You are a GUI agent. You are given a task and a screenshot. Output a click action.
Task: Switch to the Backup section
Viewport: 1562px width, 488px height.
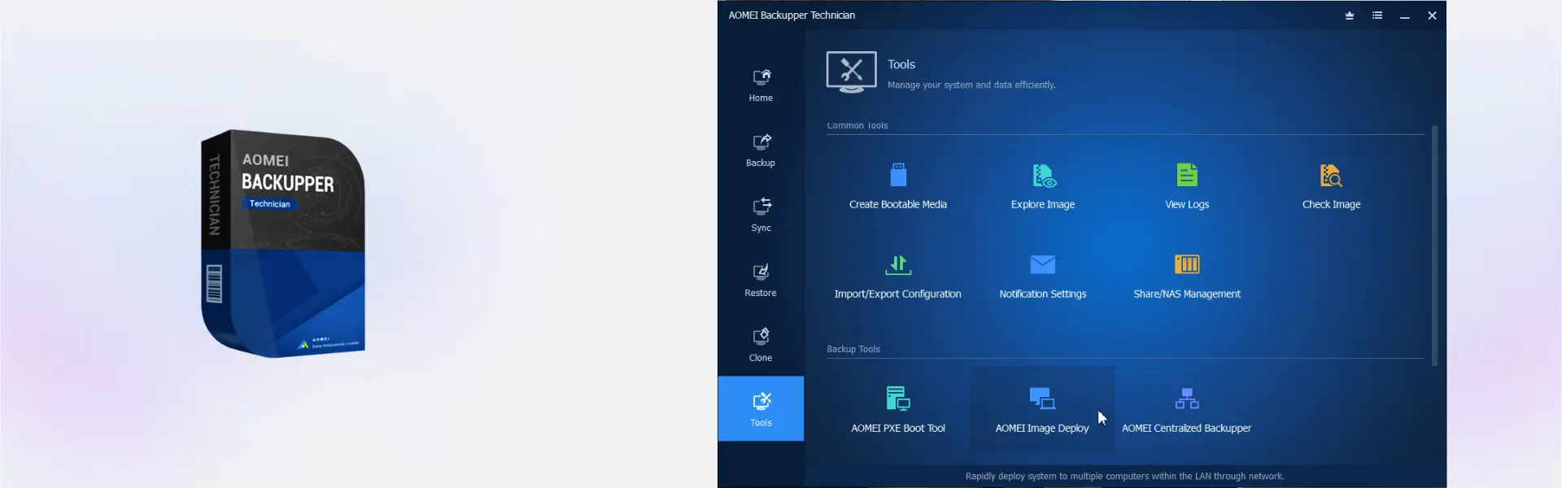pos(761,150)
